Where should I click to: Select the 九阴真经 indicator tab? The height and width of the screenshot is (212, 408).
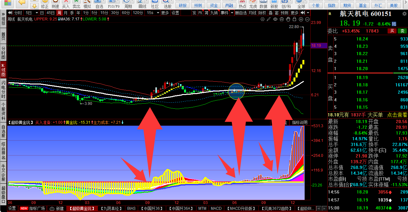pyautogui.click(x=111, y=208)
